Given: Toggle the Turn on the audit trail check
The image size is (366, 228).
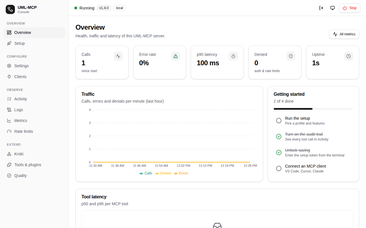Looking at the screenshot, I should click(279, 137).
